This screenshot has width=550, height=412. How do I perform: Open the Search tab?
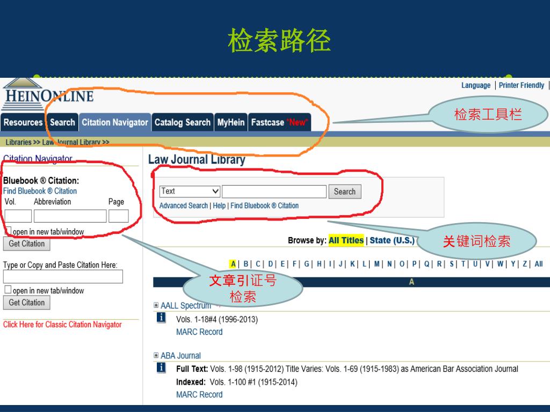(x=62, y=122)
